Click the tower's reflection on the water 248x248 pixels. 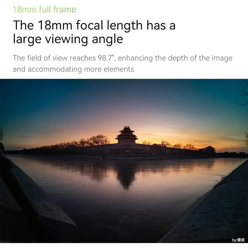pos(126,175)
